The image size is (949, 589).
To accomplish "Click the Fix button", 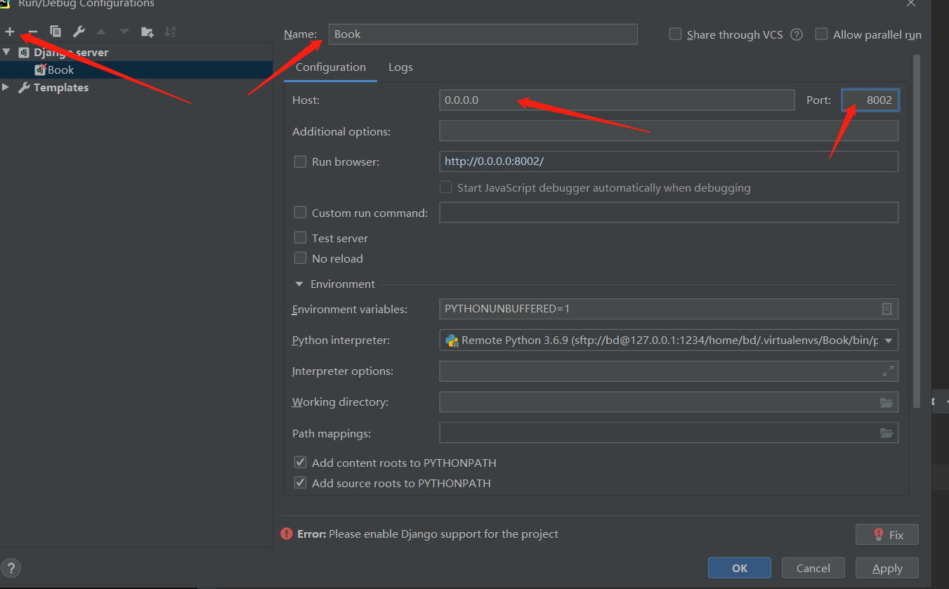I will point(886,534).
